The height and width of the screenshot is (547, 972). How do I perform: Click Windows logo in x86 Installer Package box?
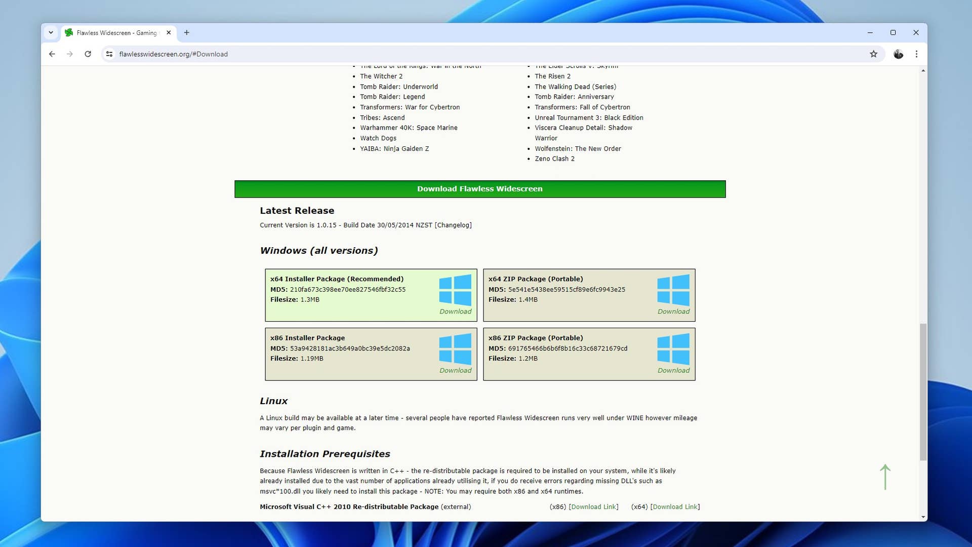point(455,349)
